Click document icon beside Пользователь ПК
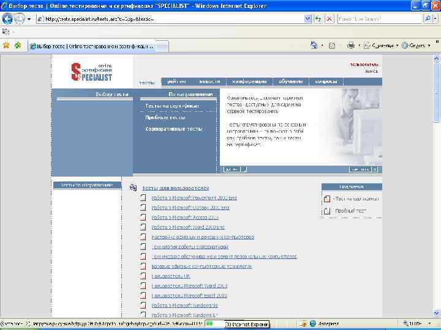Viewport: 441px width, 330px height. tap(143, 276)
